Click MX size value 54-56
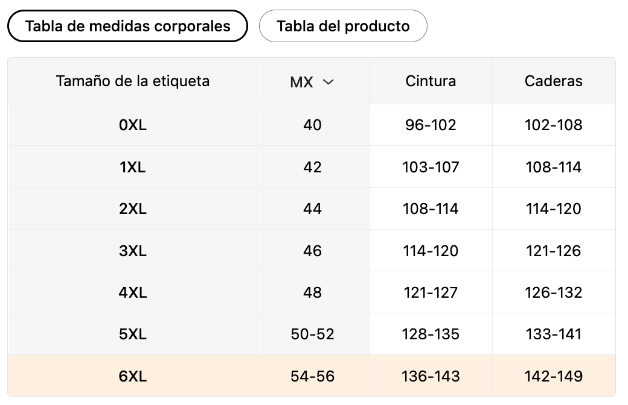 [x=312, y=376]
